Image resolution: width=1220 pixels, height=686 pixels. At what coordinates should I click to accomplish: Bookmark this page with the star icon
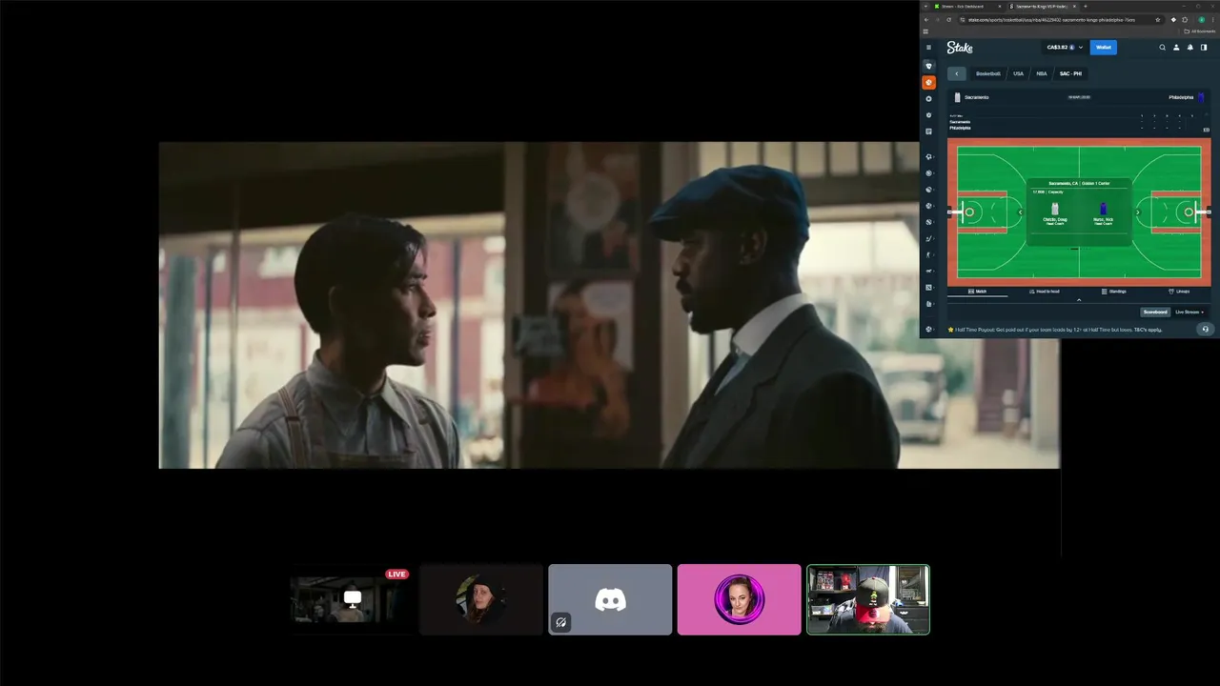click(x=1158, y=19)
